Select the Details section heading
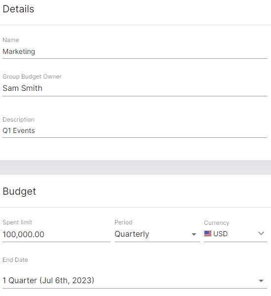Screen dimensions: 271x296 point(18,9)
